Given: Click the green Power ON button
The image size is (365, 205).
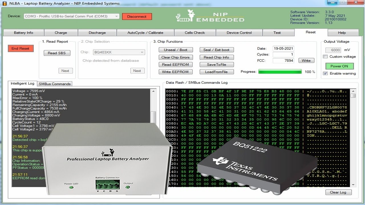Looking at the screenshot, I should [339, 66].
